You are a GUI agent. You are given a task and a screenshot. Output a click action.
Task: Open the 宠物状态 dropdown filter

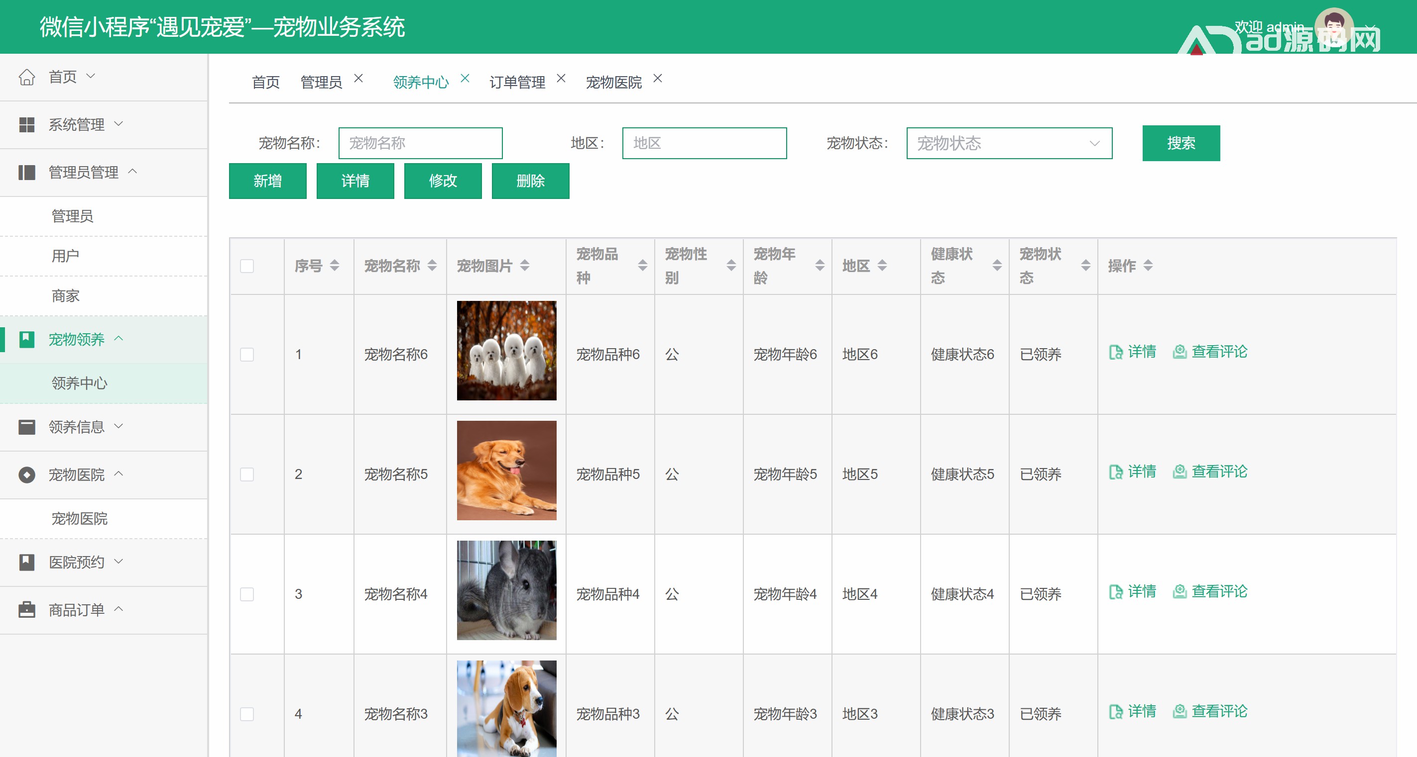[1009, 143]
